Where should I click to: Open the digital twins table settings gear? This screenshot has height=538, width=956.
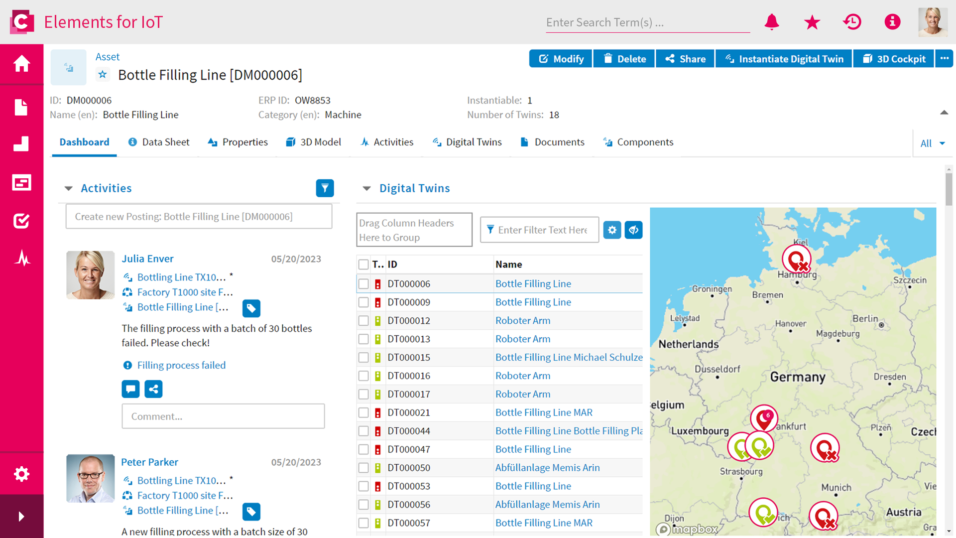pos(612,230)
